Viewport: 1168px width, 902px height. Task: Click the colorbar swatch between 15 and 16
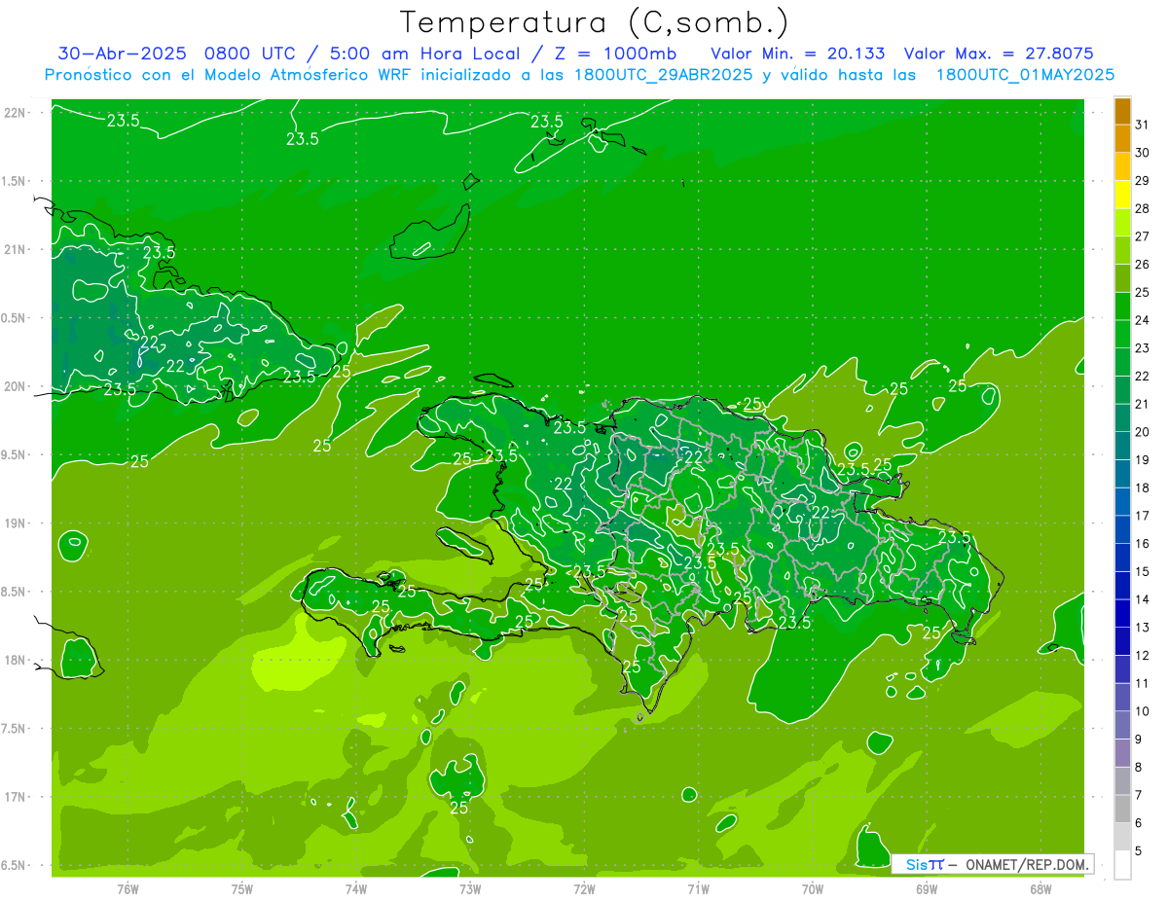[1122, 558]
